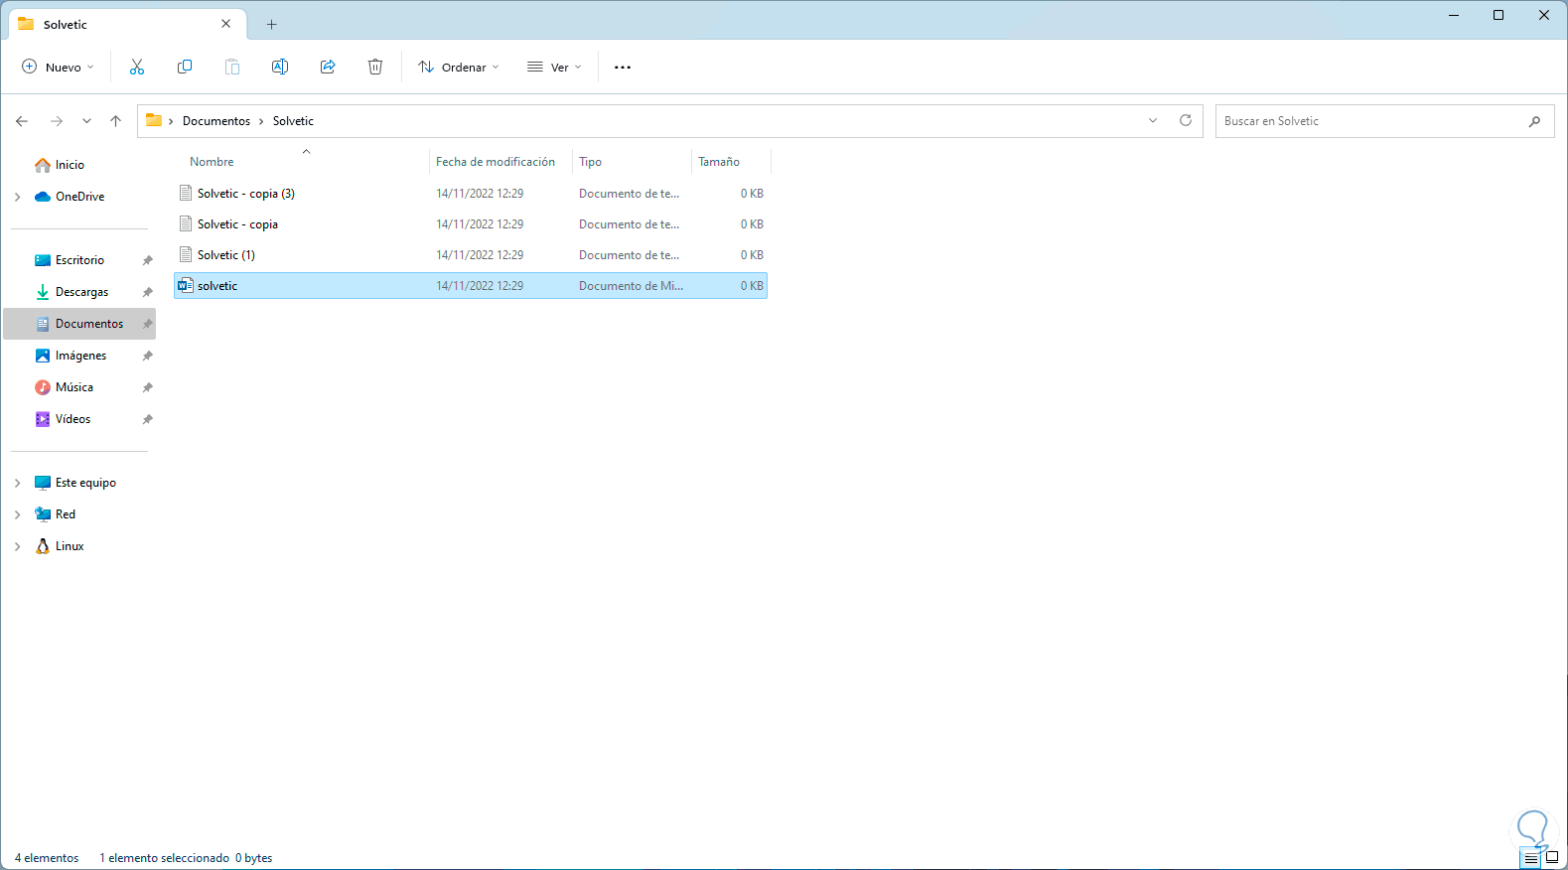The height and width of the screenshot is (870, 1568).
Task: Open the Nuevo dropdown menu
Action: [58, 68]
